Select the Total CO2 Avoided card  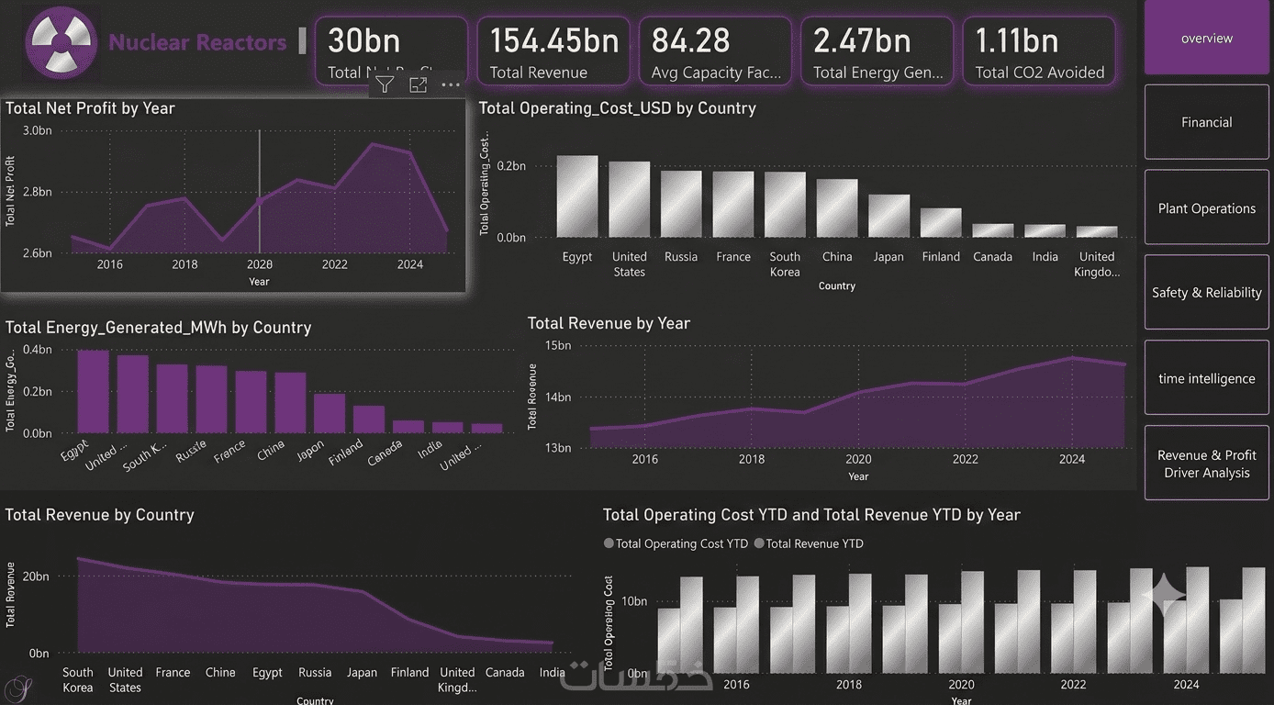(1039, 51)
